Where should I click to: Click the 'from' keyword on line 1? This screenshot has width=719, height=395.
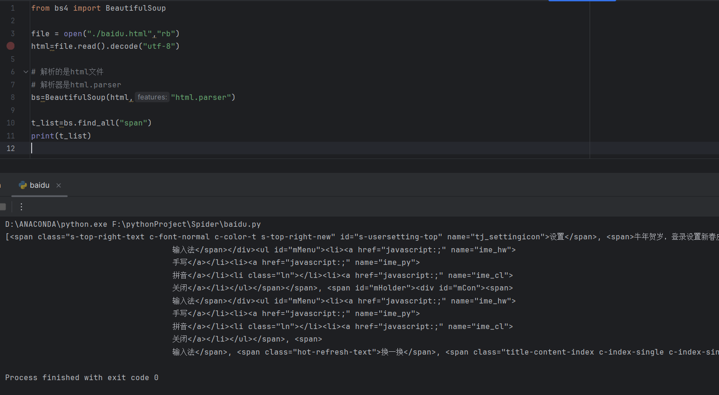40,8
